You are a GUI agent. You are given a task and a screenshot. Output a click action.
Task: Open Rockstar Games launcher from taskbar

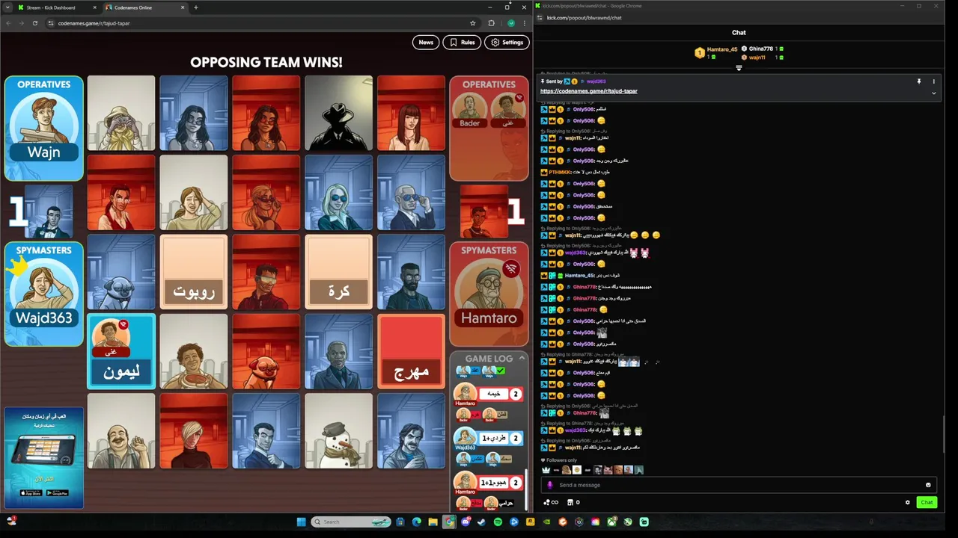click(530, 522)
